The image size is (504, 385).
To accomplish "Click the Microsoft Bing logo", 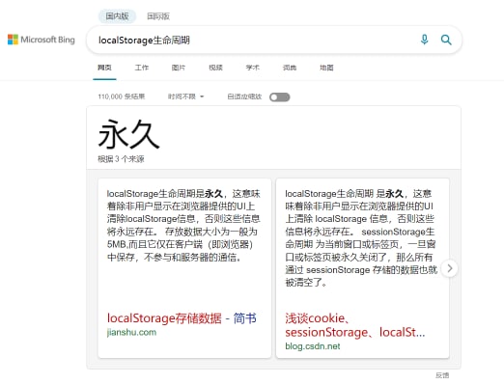I will click(42, 40).
